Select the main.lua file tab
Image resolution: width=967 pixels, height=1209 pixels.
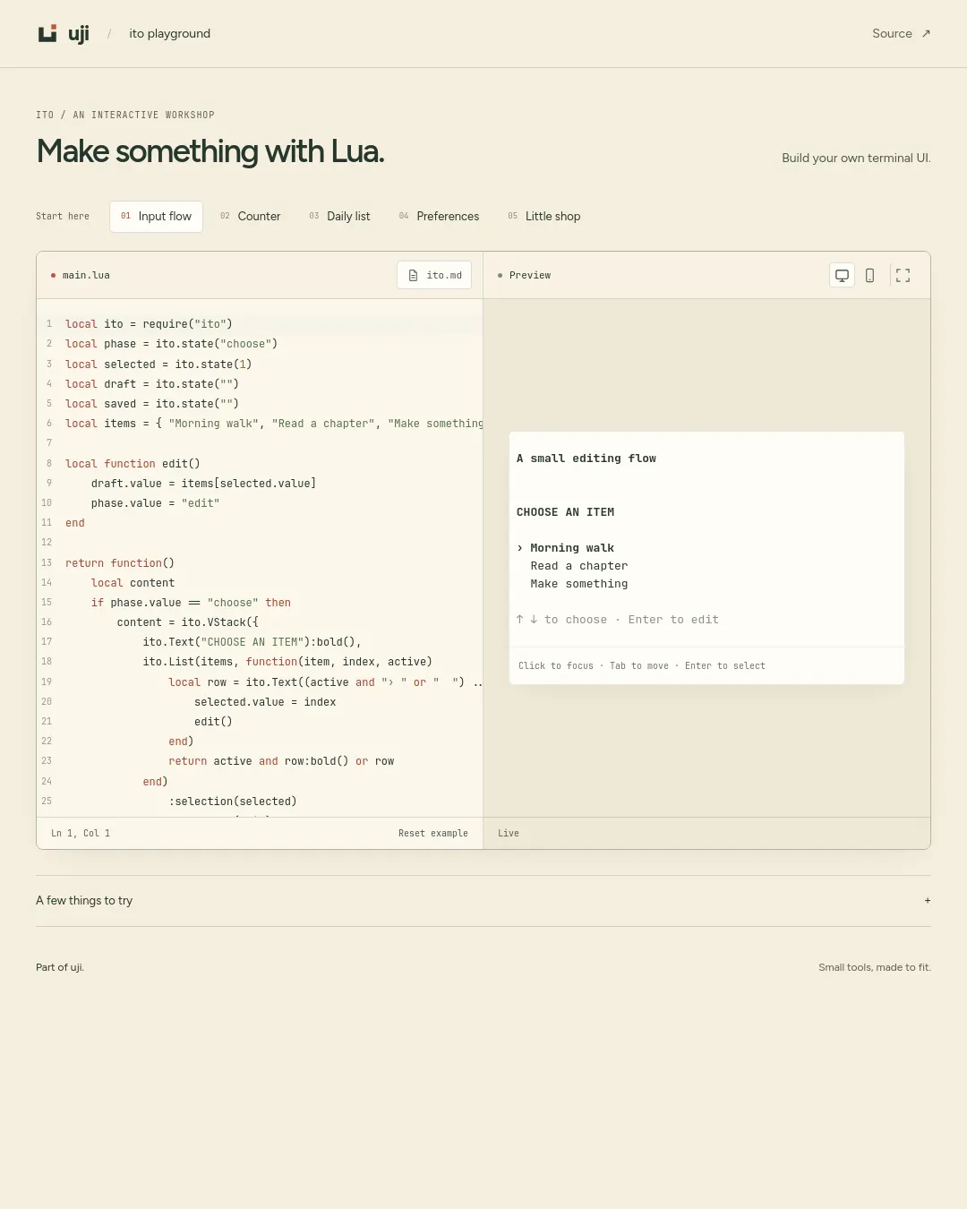click(x=81, y=276)
